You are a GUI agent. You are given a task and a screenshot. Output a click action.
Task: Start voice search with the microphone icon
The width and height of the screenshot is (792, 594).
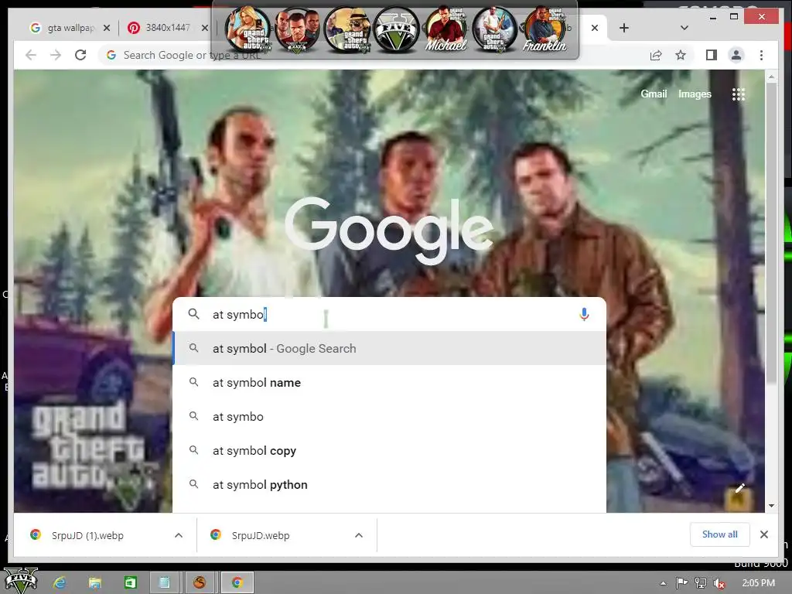[584, 314]
